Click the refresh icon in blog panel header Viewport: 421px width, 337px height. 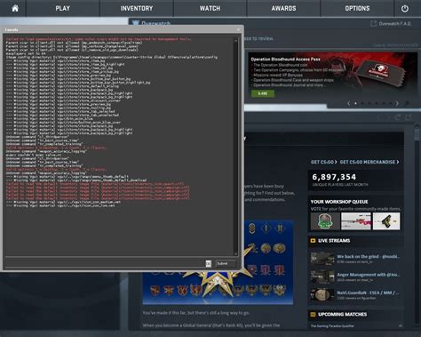coord(398,117)
